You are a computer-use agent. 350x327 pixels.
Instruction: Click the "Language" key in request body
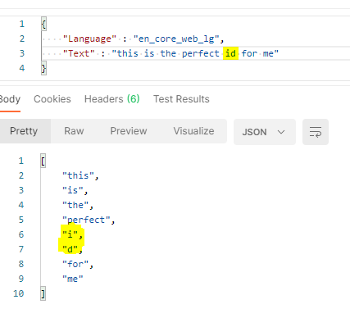pos(89,39)
